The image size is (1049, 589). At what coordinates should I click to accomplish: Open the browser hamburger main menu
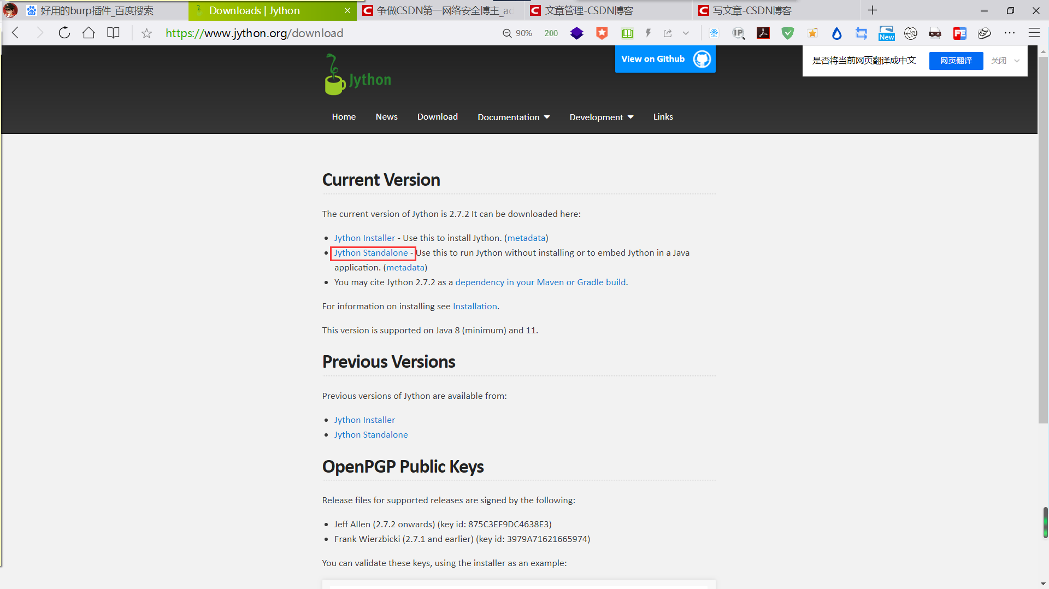tap(1034, 33)
